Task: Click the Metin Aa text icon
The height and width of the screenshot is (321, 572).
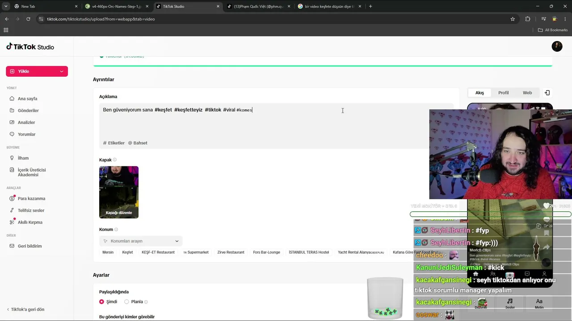Action: (539, 301)
